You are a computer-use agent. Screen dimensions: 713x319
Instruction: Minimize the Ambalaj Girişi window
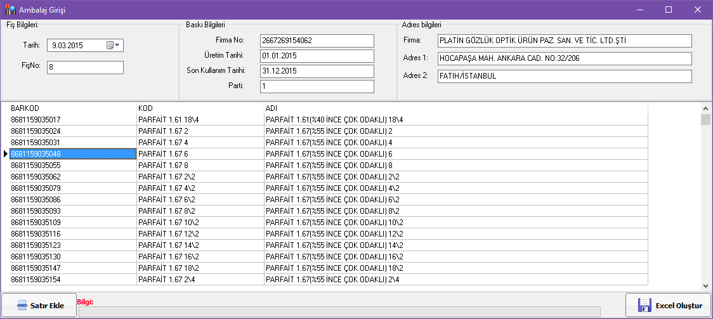point(640,10)
